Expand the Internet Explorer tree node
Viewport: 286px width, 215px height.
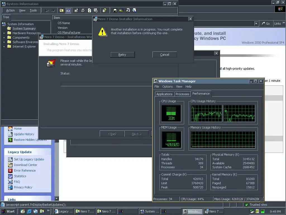tap(4, 46)
